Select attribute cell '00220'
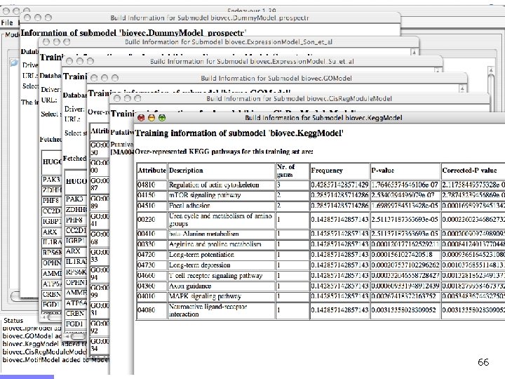 tap(151, 220)
